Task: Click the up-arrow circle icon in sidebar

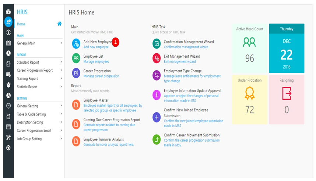Action: pyautogui.click(x=8, y=148)
